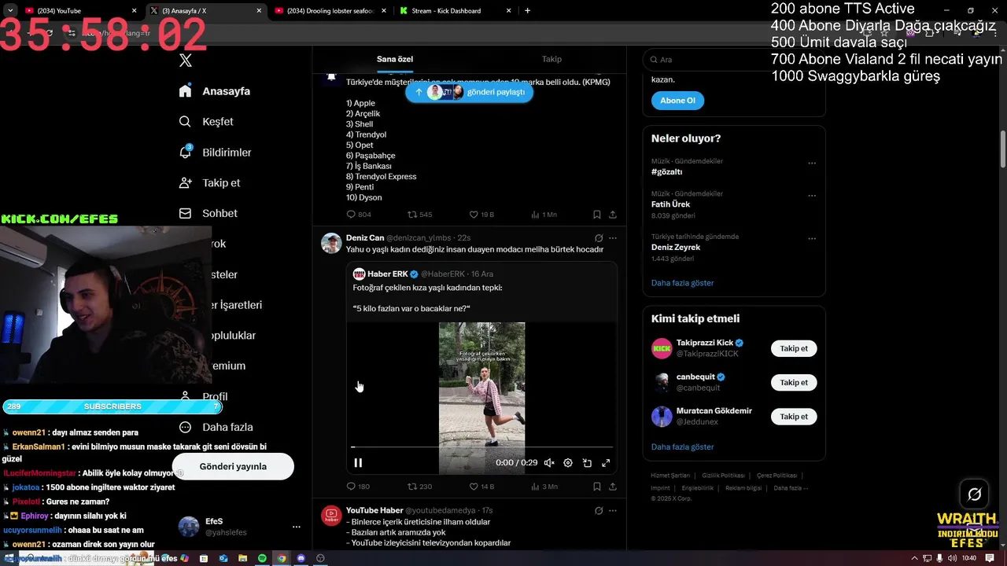This screenshot has height=566, width=1007.
Task: Switch to Sana özel tab
Action: [395, 60]
